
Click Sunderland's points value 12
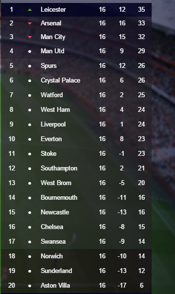[141, 271]
